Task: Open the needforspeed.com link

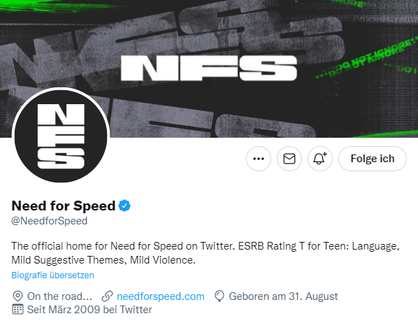Action: click(161, 296)
